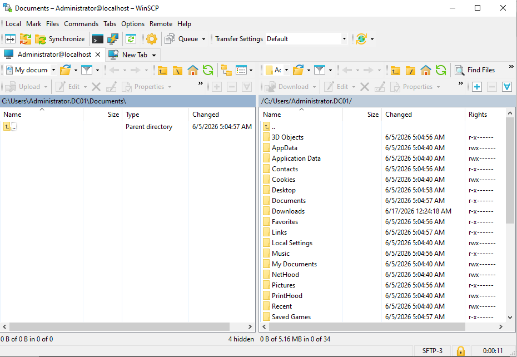The height and width of the screenshot is (357, 517).
Task: Click the Synchronize button
Action: [x=60, y=39]
